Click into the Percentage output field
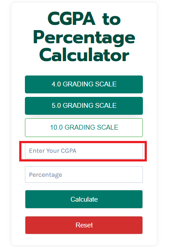Viewport: 170px width, 247px height. coord(84,175)
